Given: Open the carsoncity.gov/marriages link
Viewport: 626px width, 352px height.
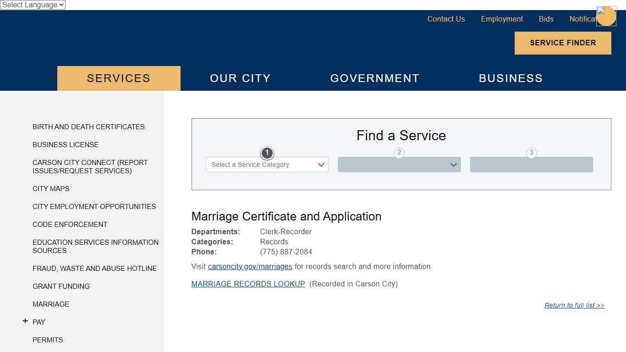Looking at the screenshot, I should pos(250,266).
